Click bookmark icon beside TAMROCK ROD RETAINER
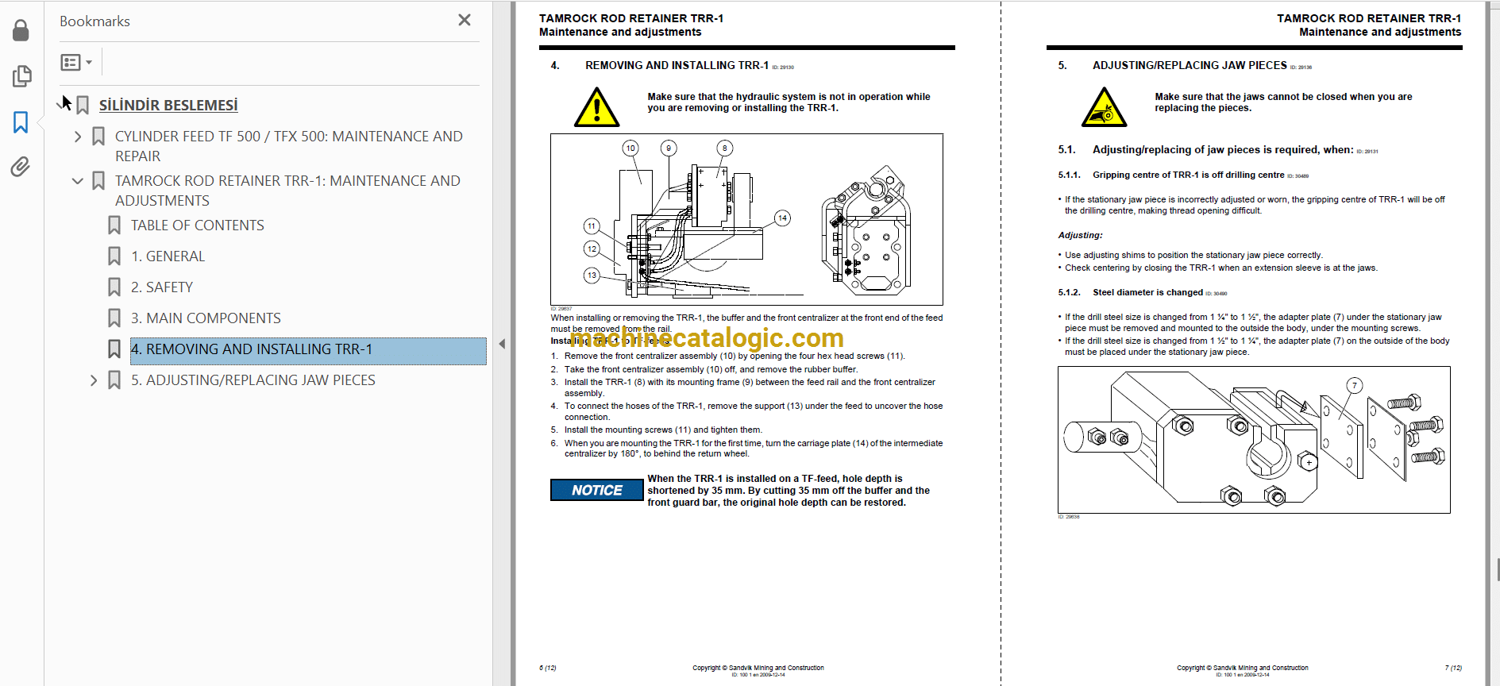Viewport: 1500px width, 686px height. pos(98,181)
